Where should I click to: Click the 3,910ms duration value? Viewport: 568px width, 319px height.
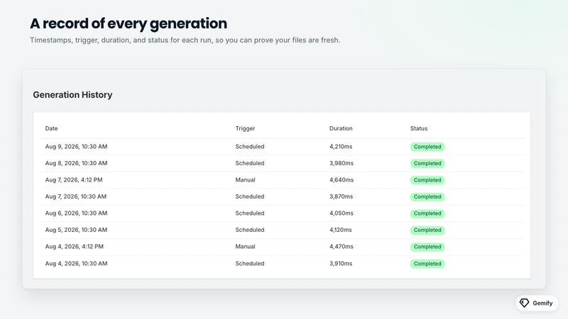click(x=341, y=263)
